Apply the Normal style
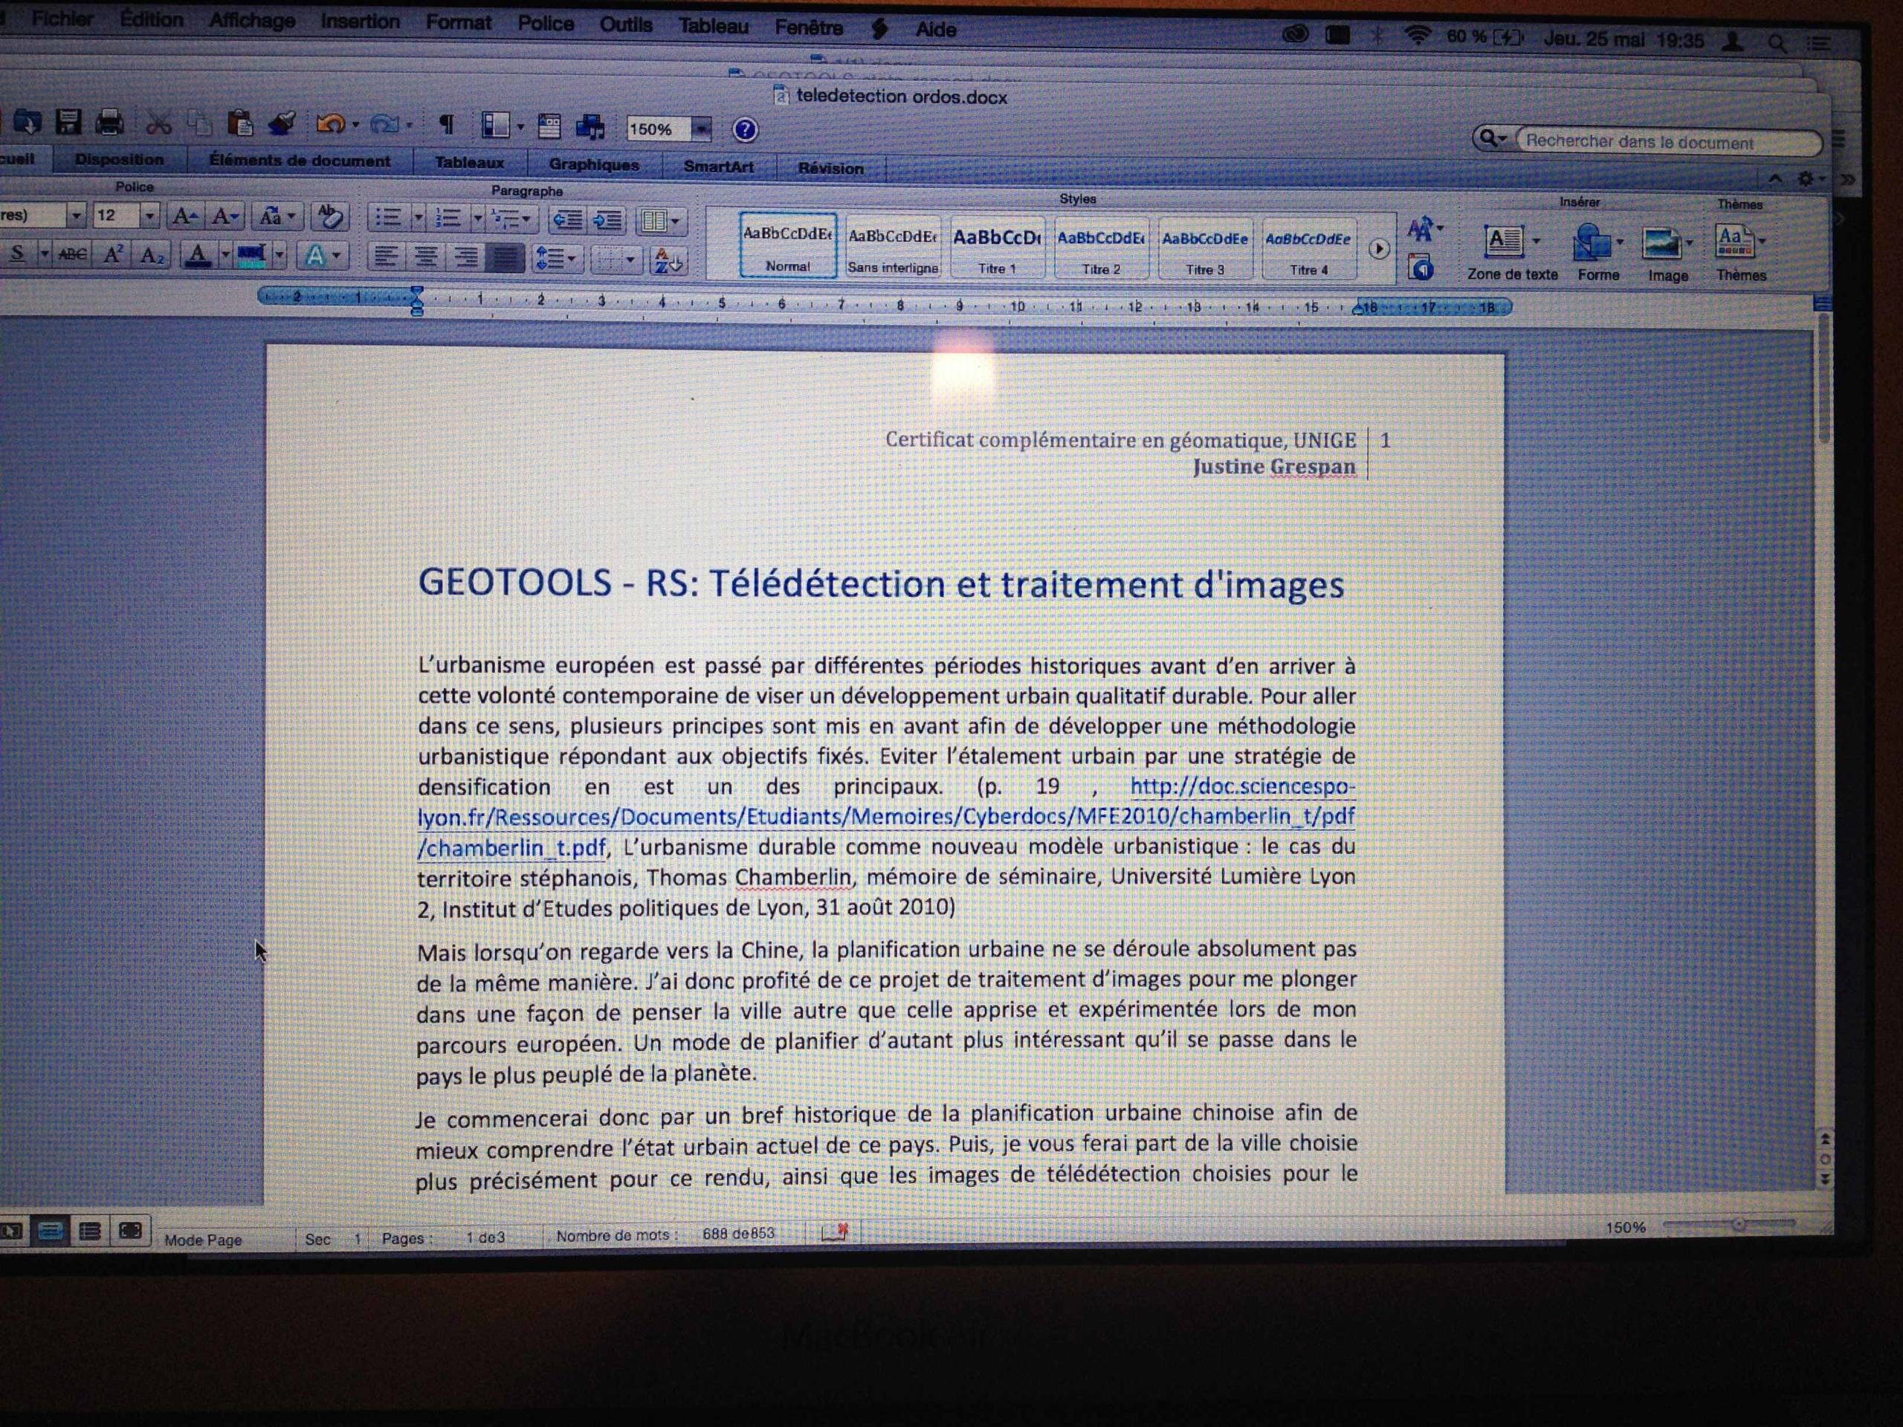 pos(788,247)
